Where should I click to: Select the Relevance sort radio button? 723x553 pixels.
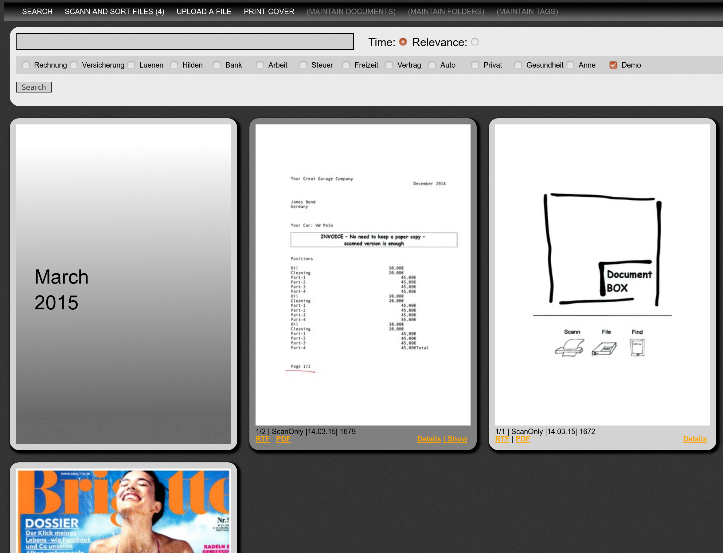tap(474, 42)
